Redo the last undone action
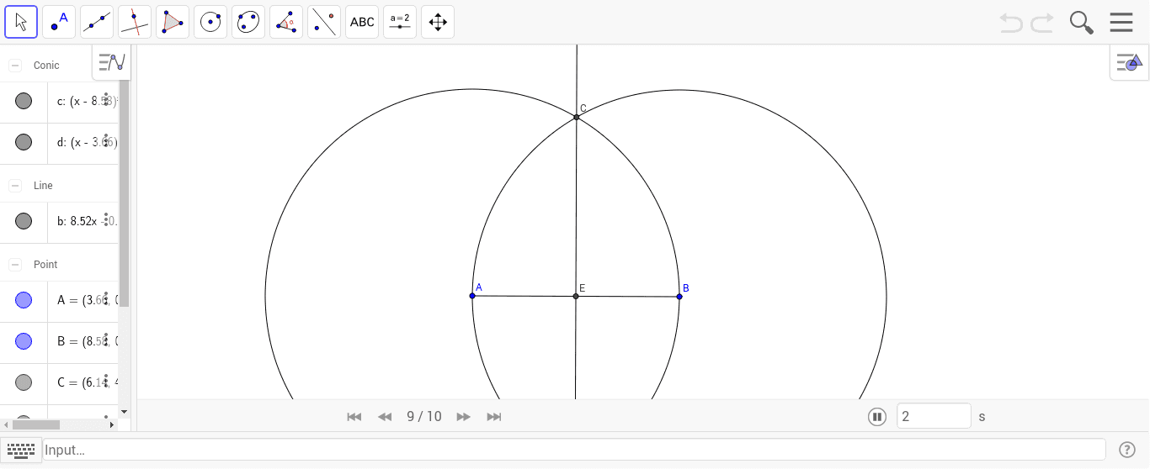The width and height of the screenshot is (1150, 469). (1042, 23)
